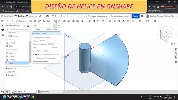Select the Fillet tool icon

(55, 21)
